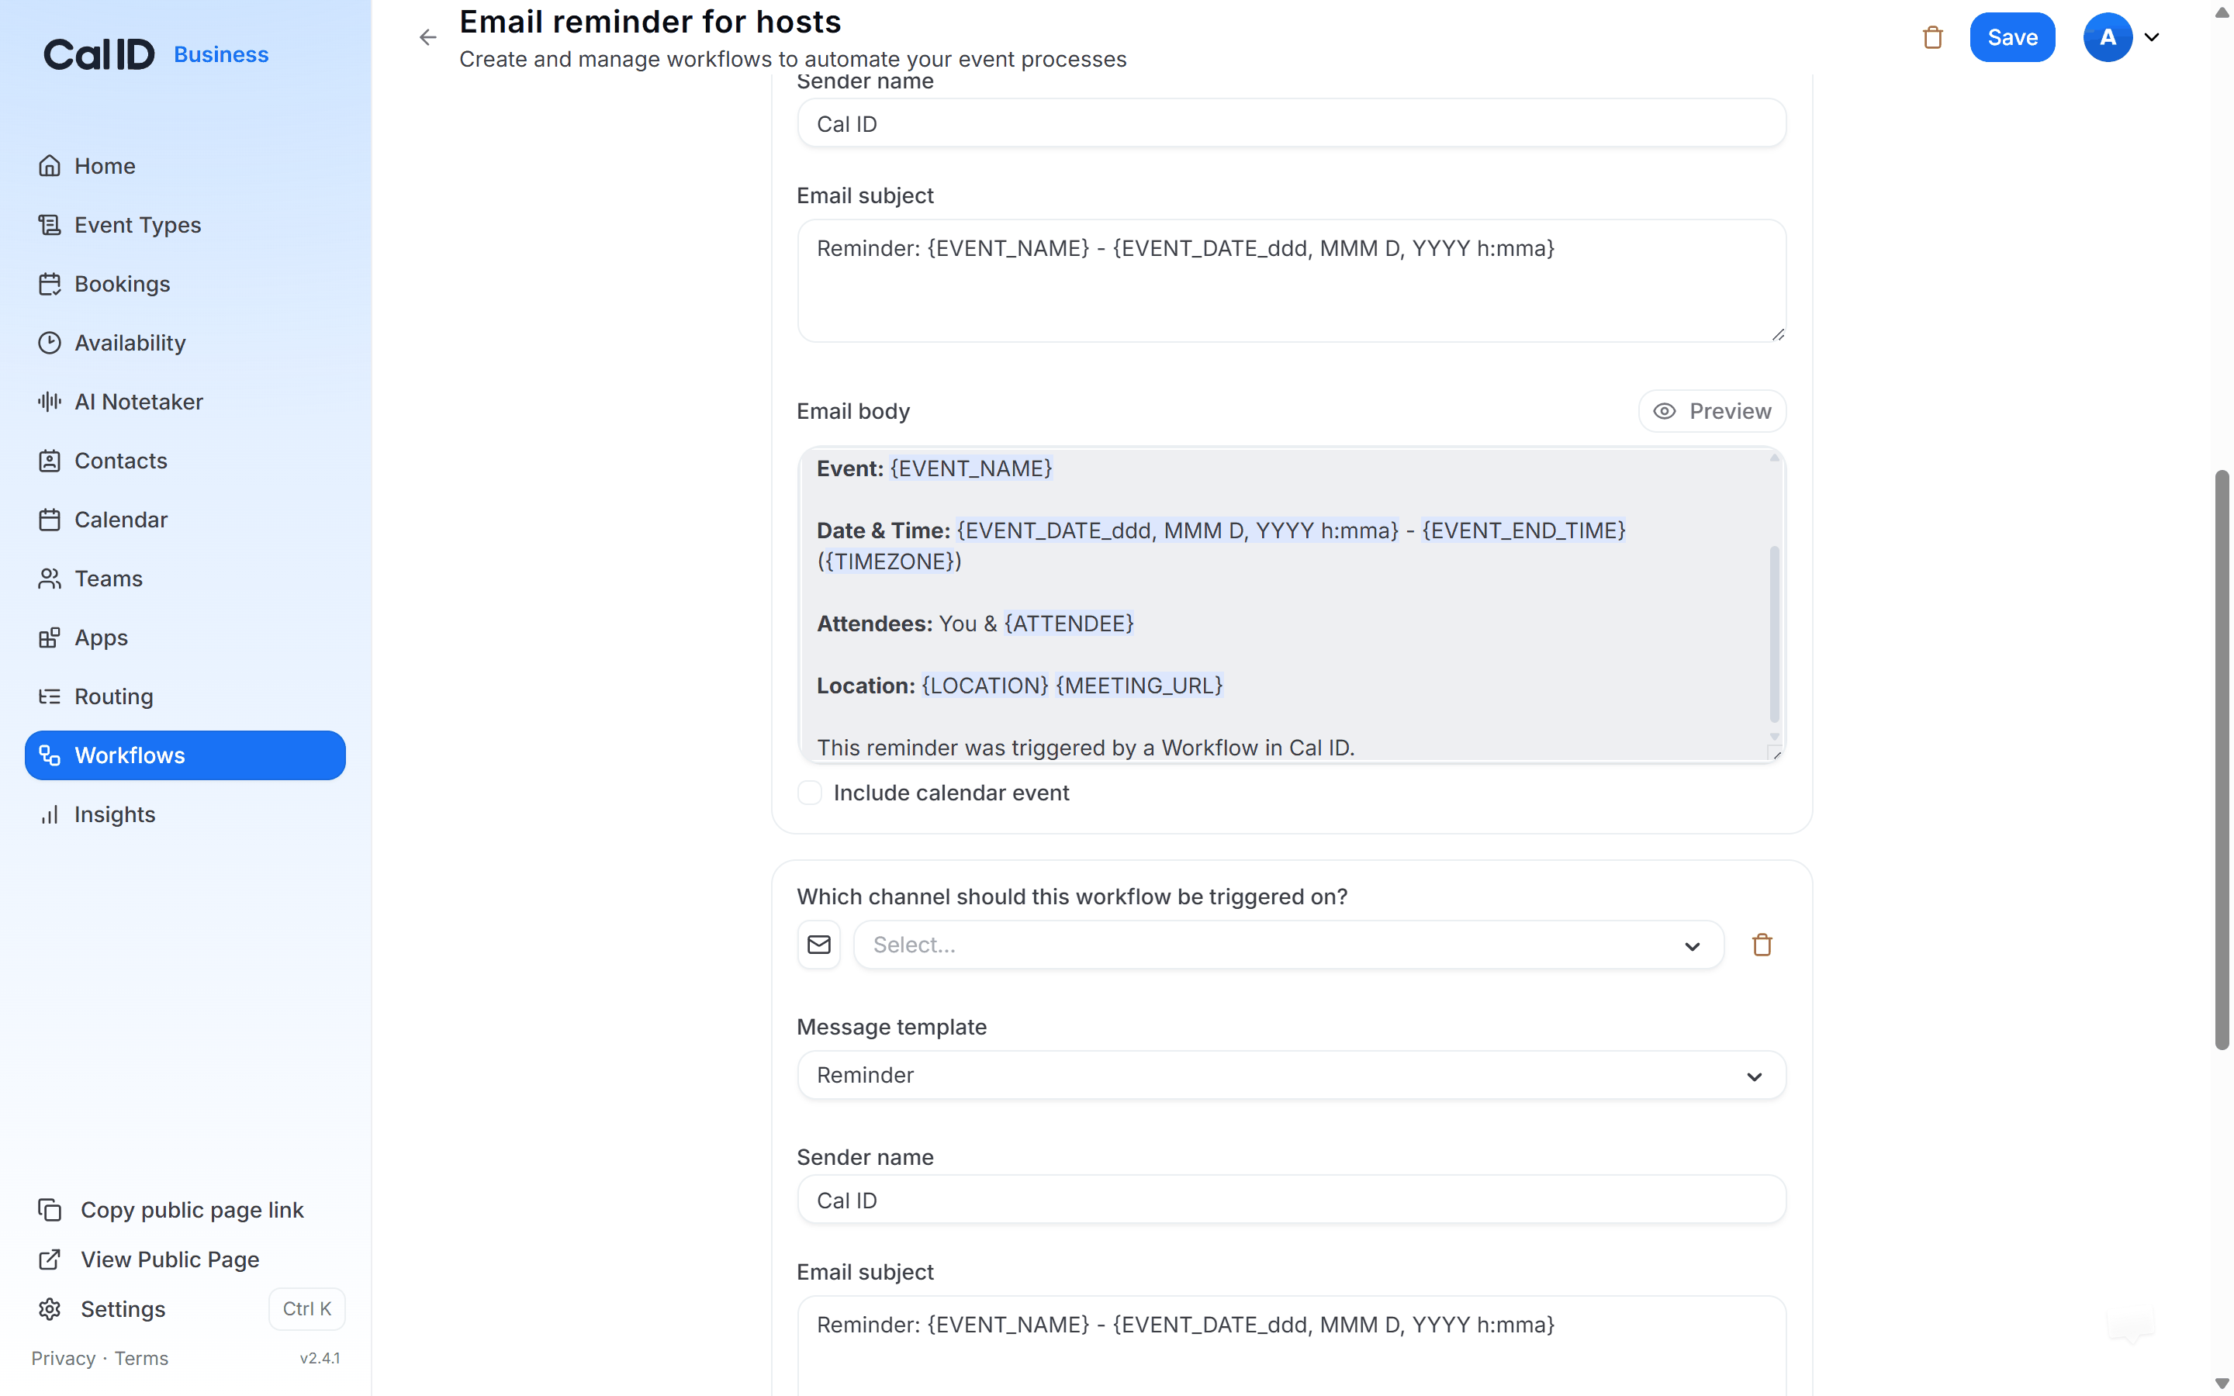Image resolution: width=2234 pixels, height=1396 pixels.
Task: Click the main page vertical scrollbar
Action: (x=2221, y=759)
